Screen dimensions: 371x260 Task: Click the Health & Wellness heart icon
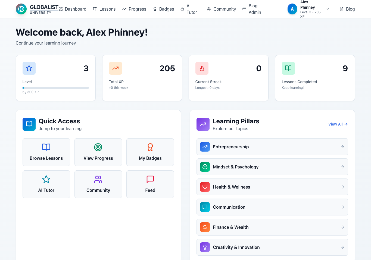click(x=205, y=187)
